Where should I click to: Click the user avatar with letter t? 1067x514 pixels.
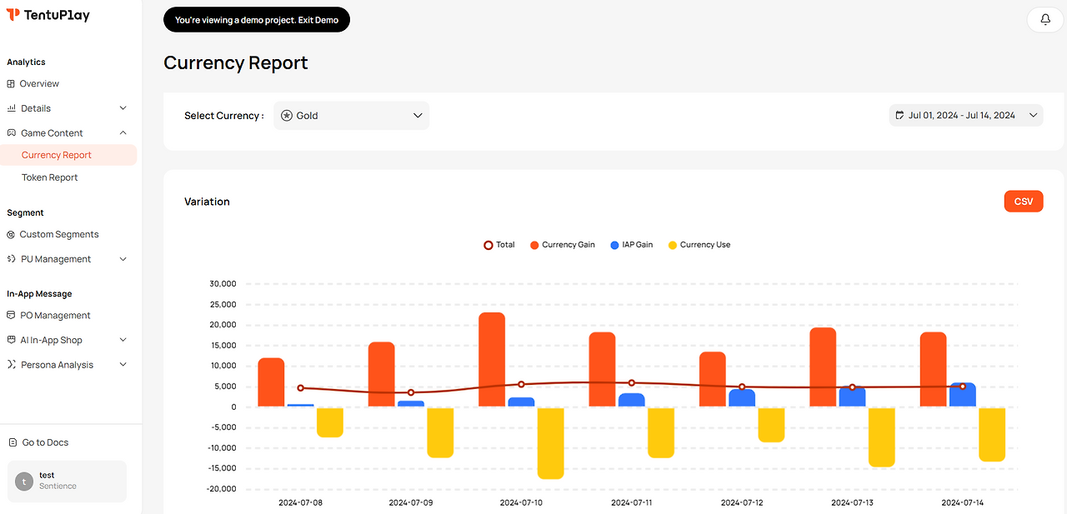click(x=24, y=482)
